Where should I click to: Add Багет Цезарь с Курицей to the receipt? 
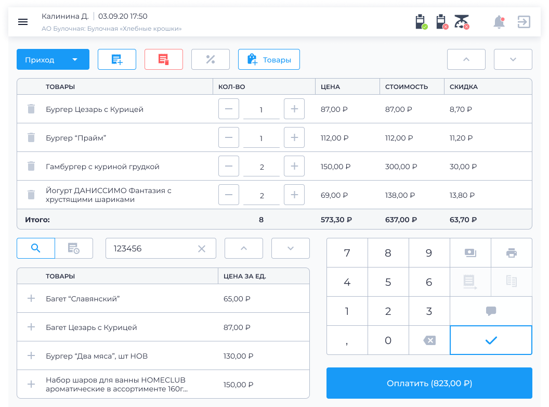(x=31, y=327)
